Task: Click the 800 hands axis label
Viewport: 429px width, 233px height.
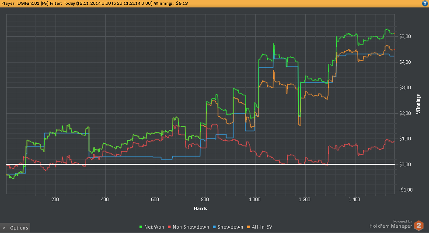Action: 205,199
